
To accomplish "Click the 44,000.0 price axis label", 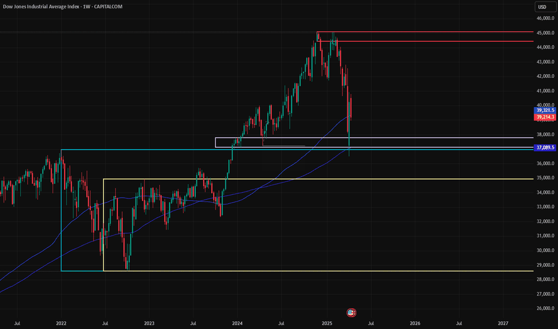I will point(545,47).
